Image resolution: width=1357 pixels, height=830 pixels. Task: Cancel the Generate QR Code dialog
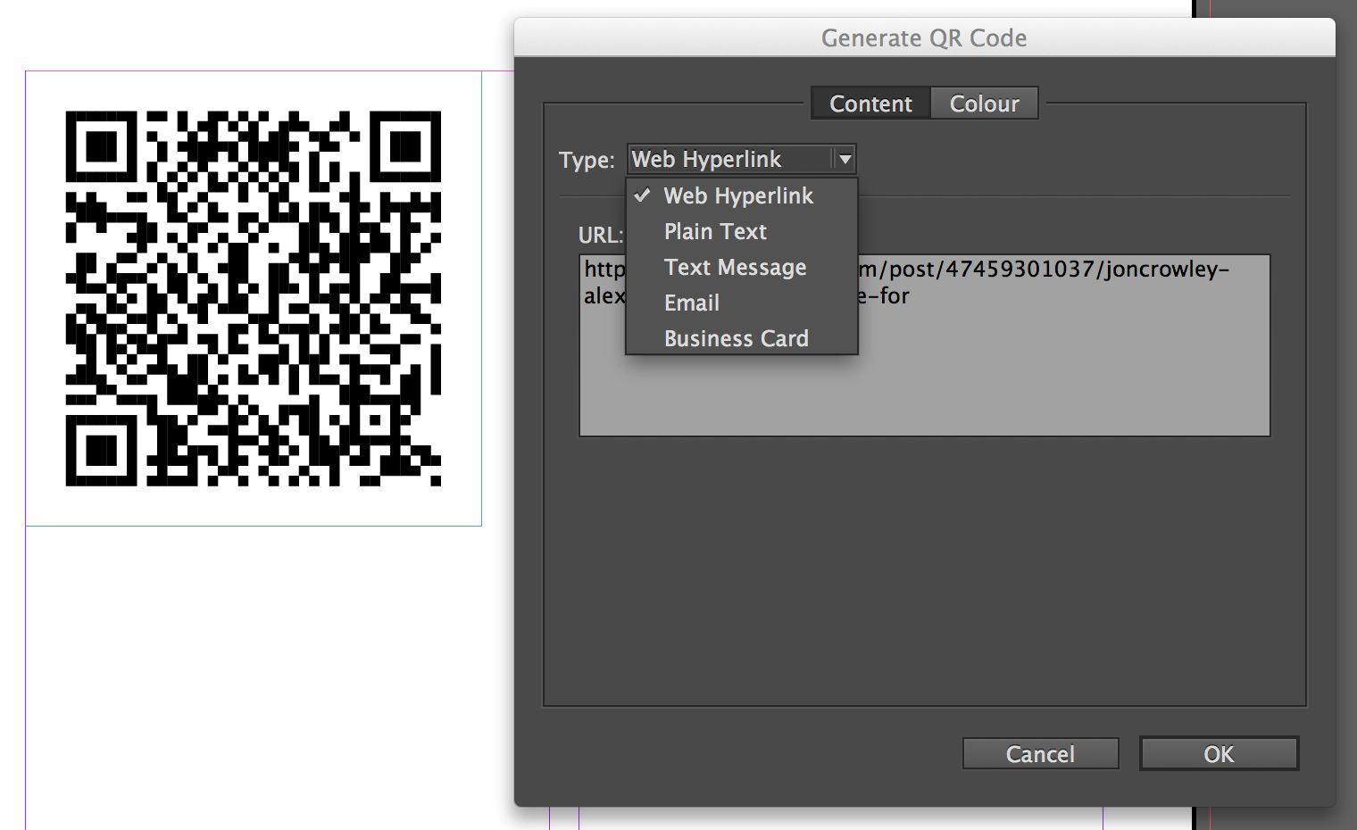point(1040,754)
